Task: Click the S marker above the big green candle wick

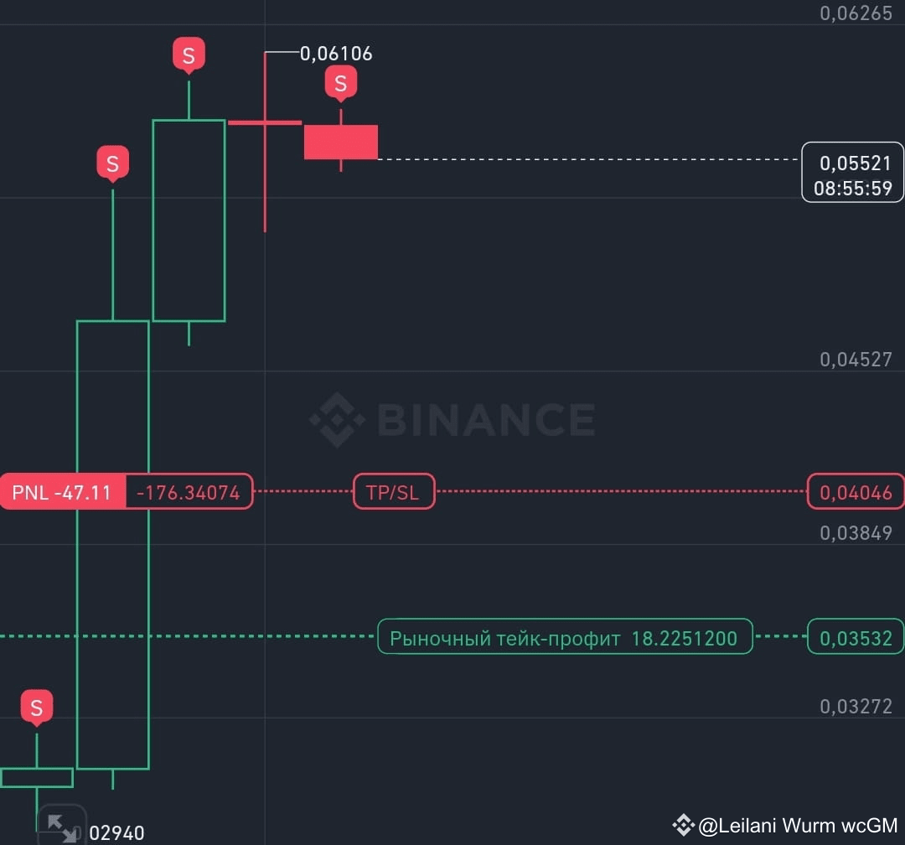Action: coord(112,164)
